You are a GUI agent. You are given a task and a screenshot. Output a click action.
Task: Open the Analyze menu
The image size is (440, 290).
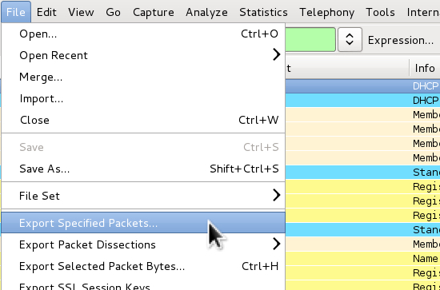point(206,12)
